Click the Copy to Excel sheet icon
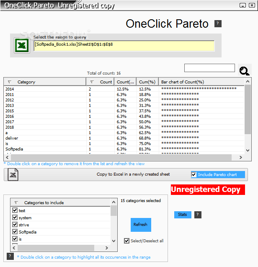 click(13, 174)
